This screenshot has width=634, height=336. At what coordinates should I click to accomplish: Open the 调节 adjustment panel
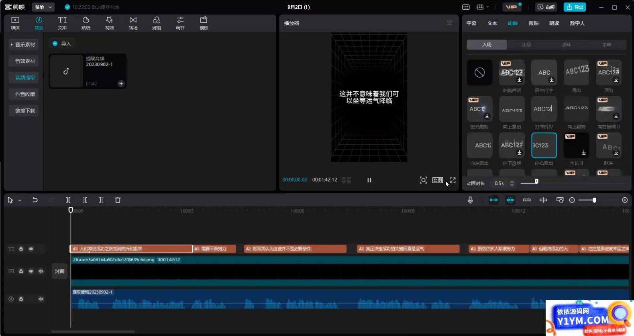180,23
